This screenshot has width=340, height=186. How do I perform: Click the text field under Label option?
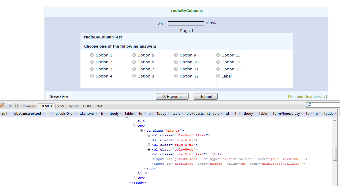tap(238, 81)
